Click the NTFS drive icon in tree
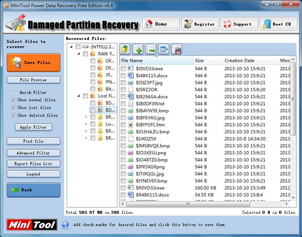Screen dimensions: 302x237 point(85,47)
